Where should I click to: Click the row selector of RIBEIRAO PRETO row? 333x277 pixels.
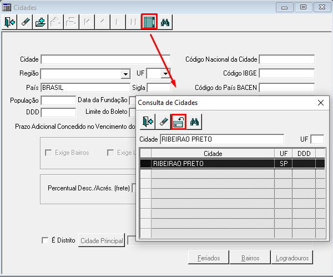[145, 164]
